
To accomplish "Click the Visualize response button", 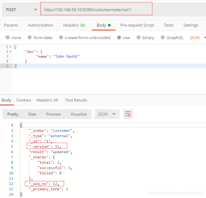I will point(79,114).
